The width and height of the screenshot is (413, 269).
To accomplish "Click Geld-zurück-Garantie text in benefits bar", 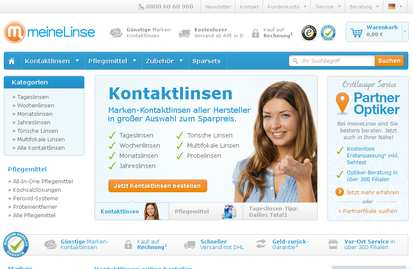I will [290, 244].
